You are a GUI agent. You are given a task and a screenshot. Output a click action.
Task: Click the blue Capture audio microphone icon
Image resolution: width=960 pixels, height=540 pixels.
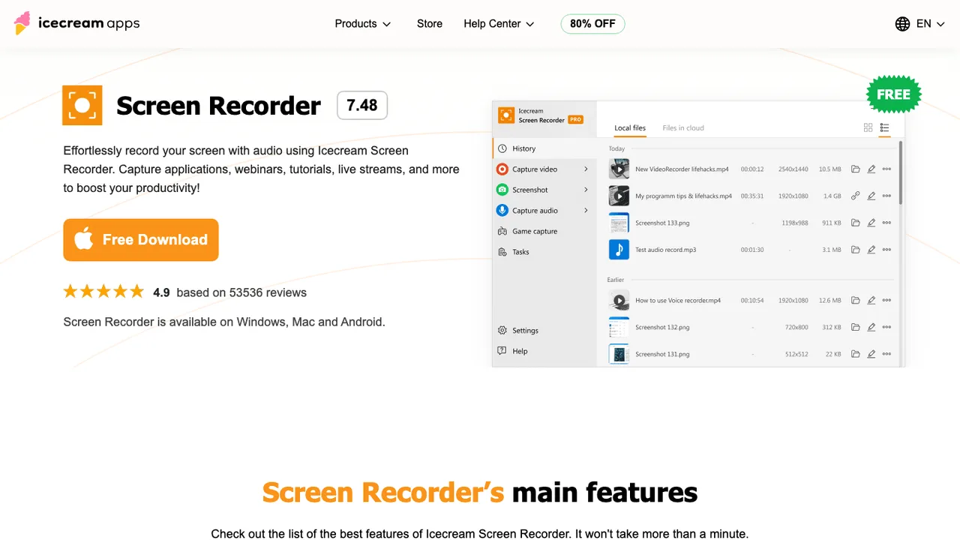(x=502, y=211)
